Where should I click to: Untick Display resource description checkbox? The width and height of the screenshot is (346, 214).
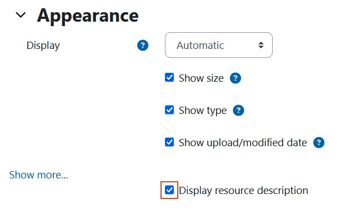pos(169,190)
